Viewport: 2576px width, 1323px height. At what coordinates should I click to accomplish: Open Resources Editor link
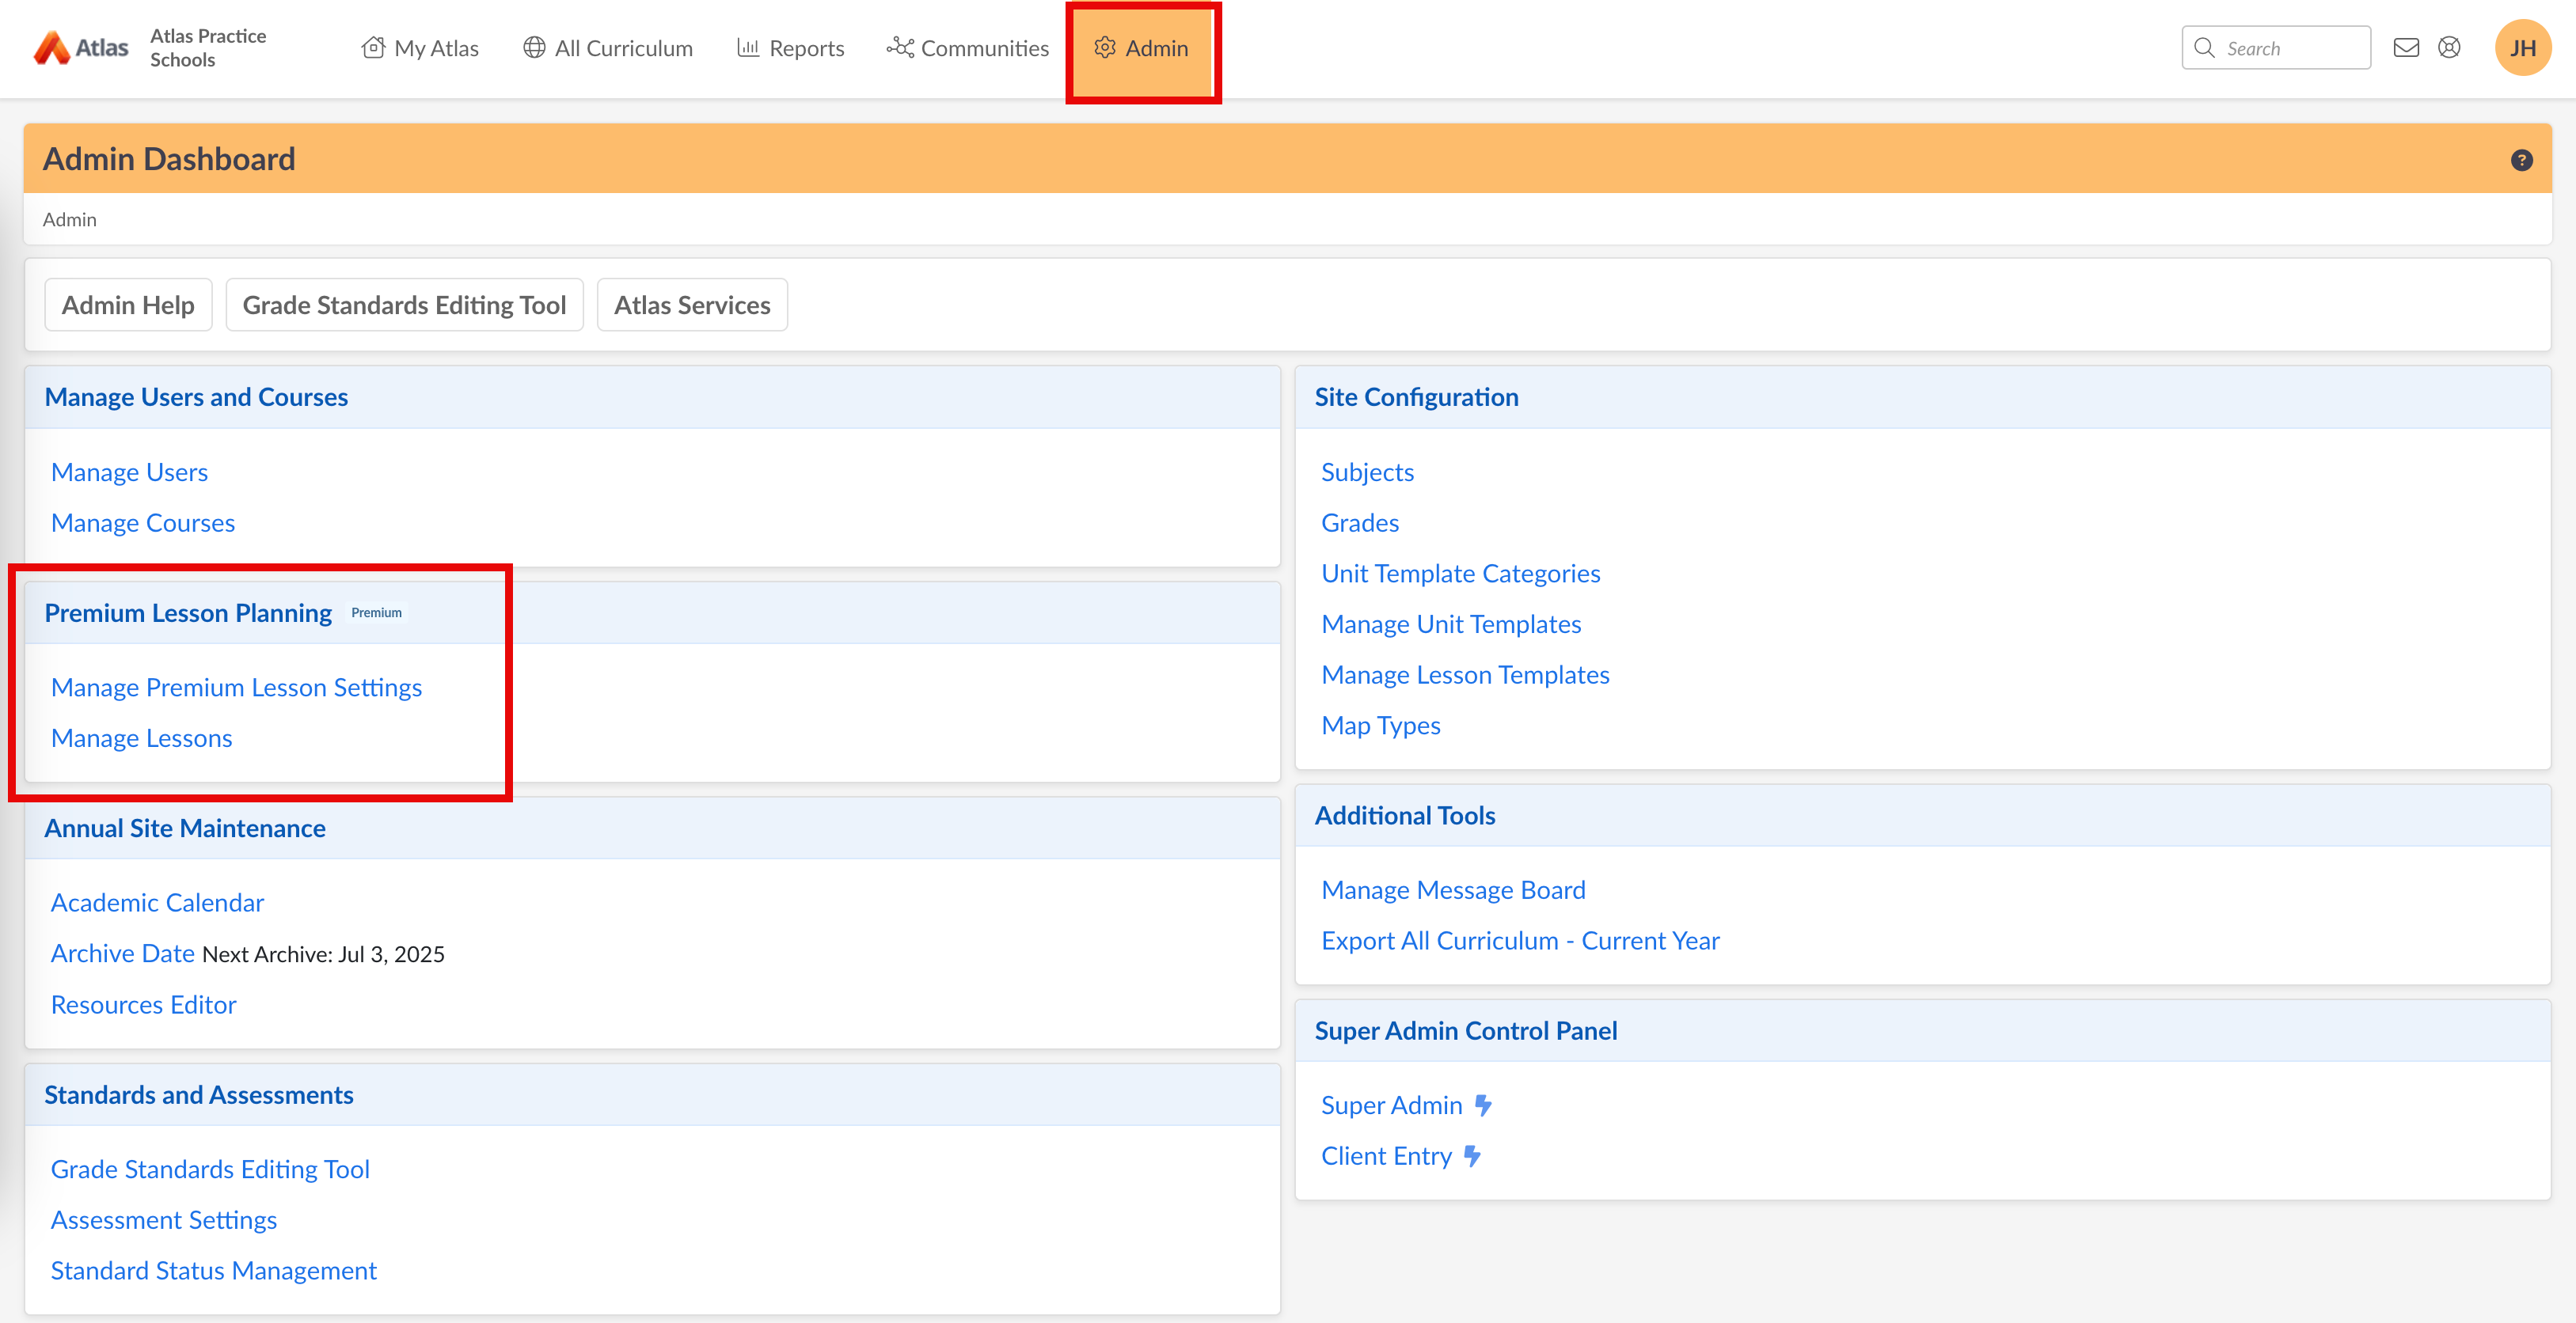[x=143, y=1005]
